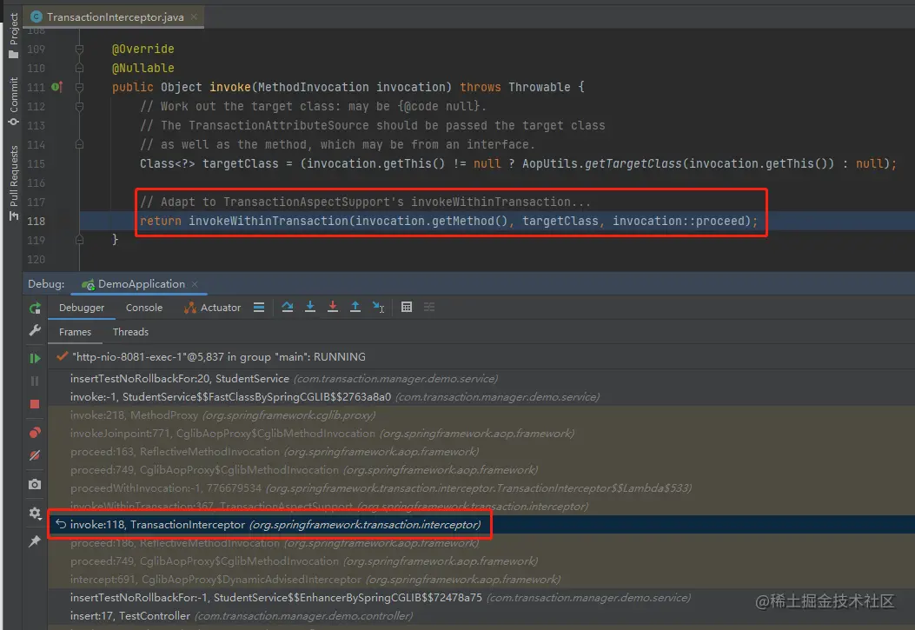
Task: Click the Pause Program icon
Action: [35, 381]
